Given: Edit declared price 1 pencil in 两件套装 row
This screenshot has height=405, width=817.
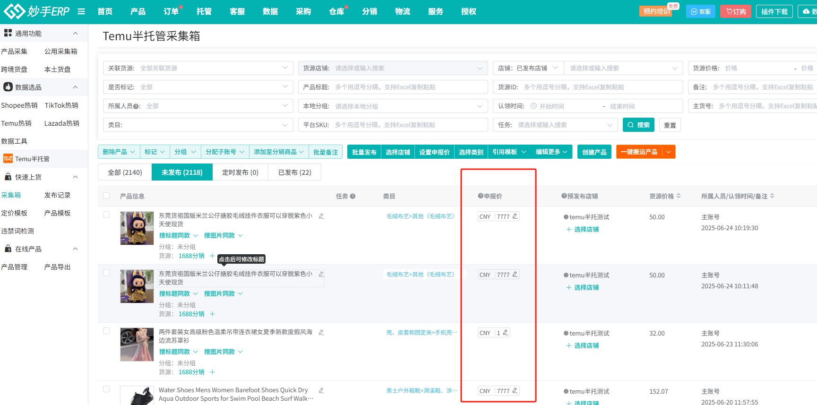Looking at the screenshot, I should 506,333.
